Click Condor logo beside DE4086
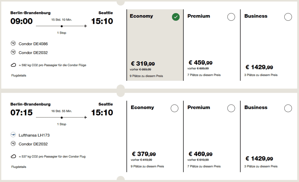This screenshot has height=182, width=299. tap(13, 43)
